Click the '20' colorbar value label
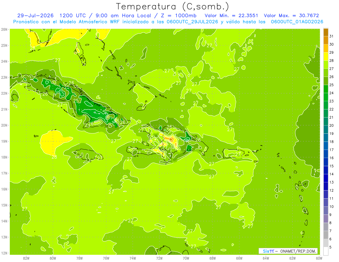 [331, 125]
